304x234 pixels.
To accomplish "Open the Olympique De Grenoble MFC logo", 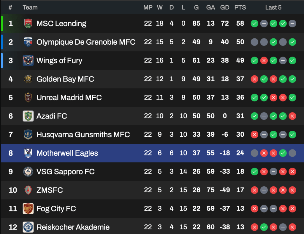I will pos(28,42).
